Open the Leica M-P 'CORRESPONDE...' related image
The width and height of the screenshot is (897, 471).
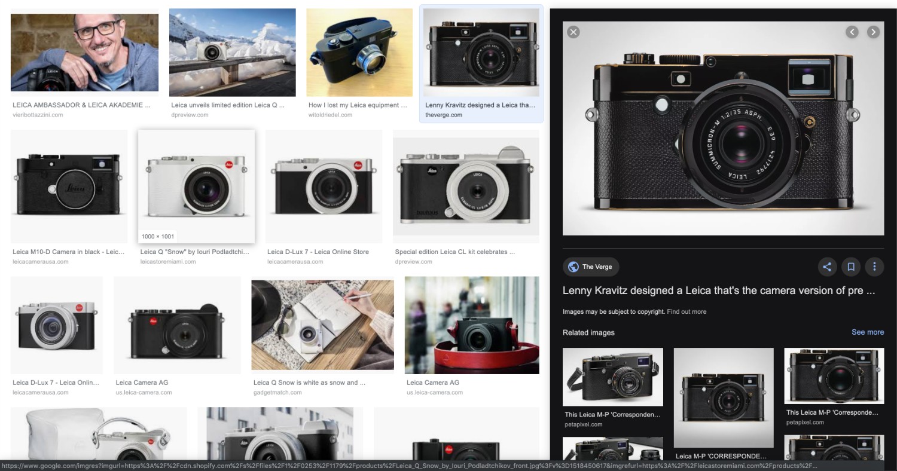tap(724, 398)
